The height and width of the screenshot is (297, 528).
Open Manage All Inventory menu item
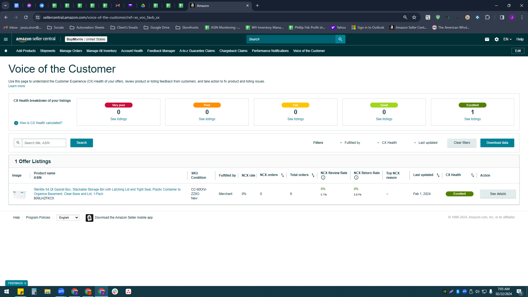coord(101,51)
